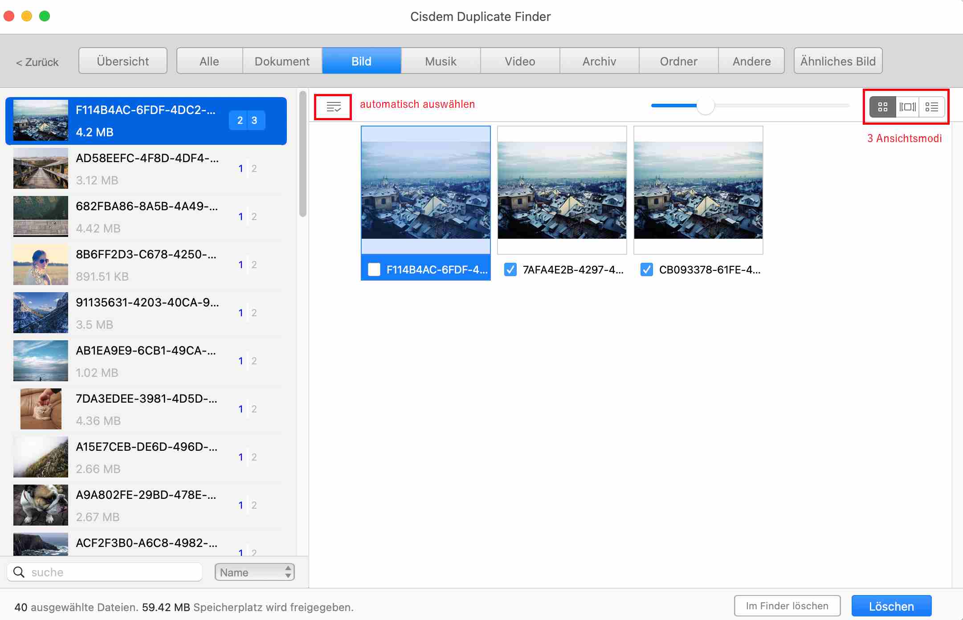Uncheck the 7AFA4E2B-4297 duplicate image
This screenshot has height=620, width=963.
pos(510,269)
